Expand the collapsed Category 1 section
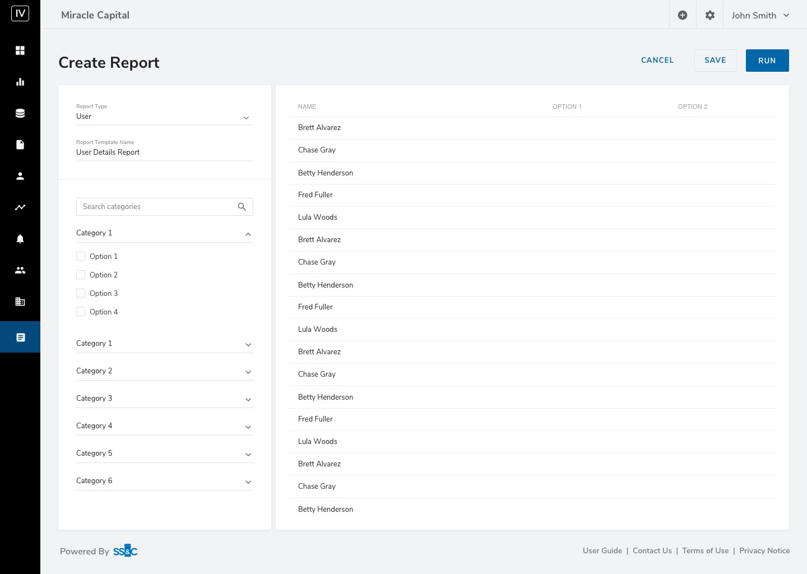The height and width of the screenshot is (574, 807). [x=165, y=344]
